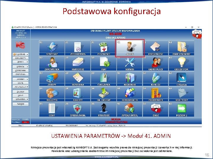Click the red Poz.bezp. 0% indicator
213x159 pixels.
point(25,122)
